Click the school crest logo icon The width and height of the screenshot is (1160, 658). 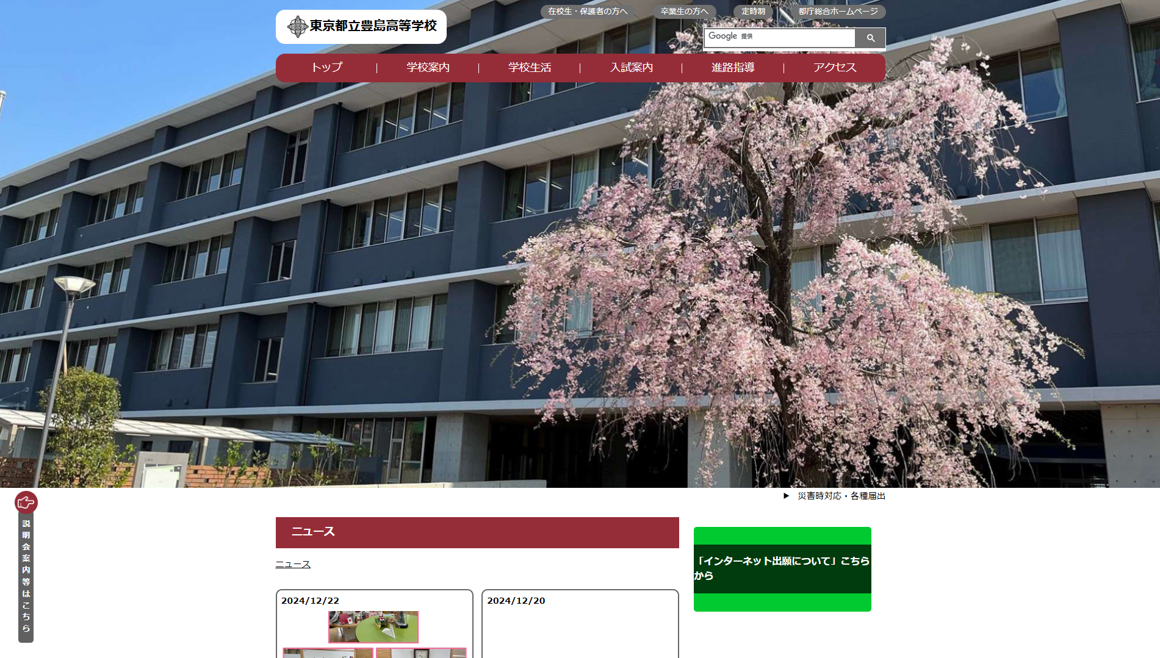pos(297,26)
